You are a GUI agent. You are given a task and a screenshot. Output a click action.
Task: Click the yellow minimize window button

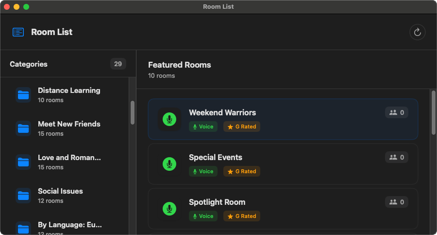tap(17, 7)
